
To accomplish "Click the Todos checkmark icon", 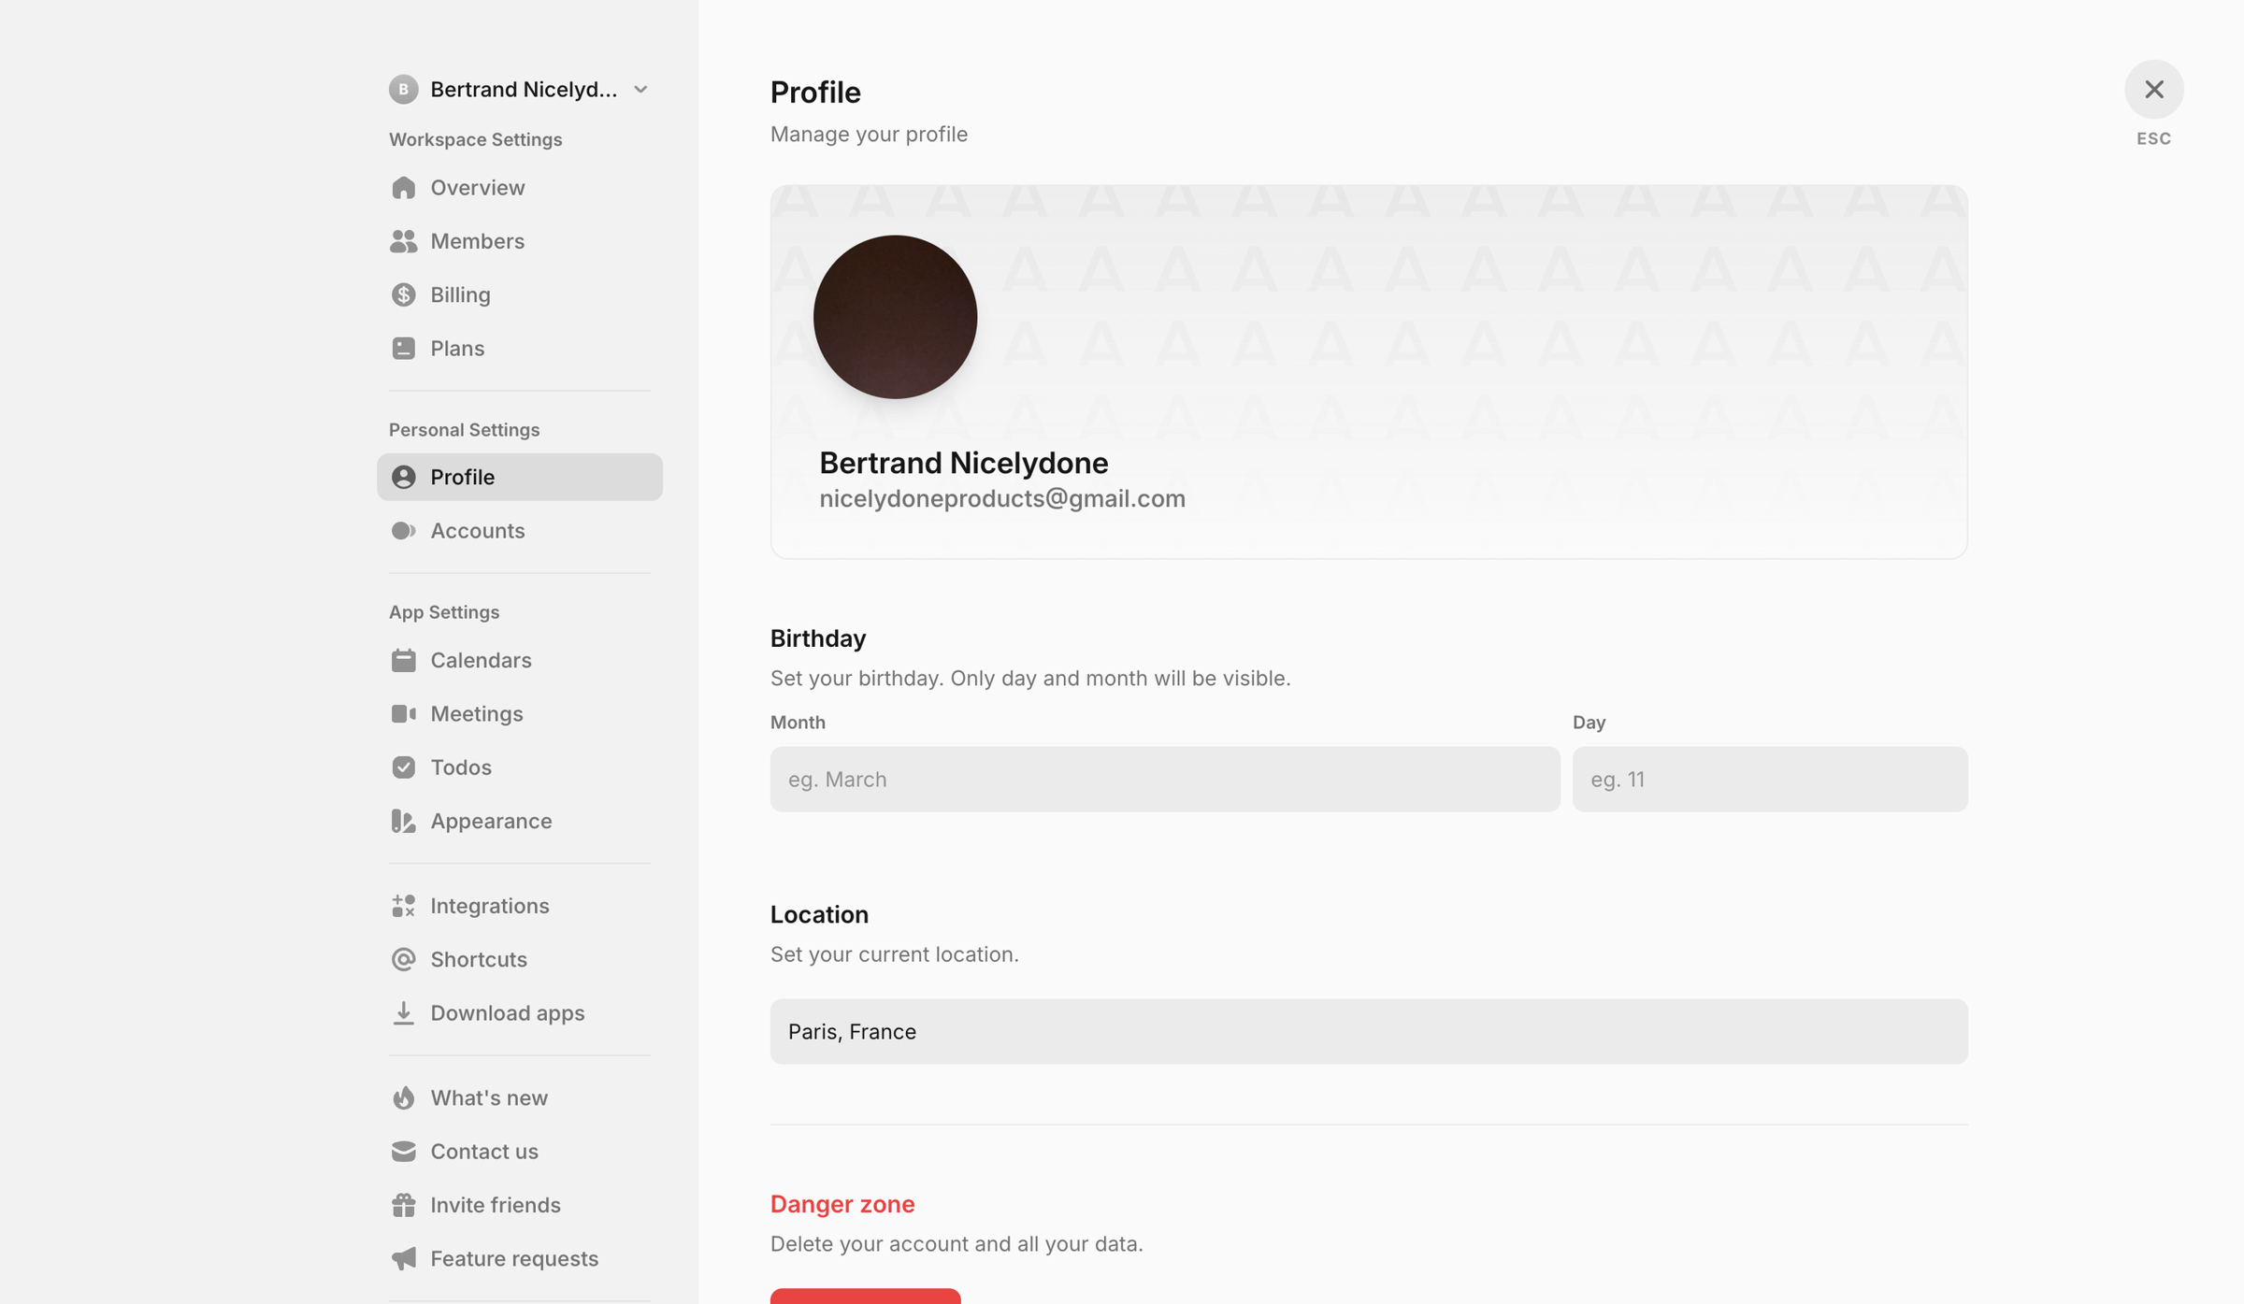I will click(x=403, y=767).
